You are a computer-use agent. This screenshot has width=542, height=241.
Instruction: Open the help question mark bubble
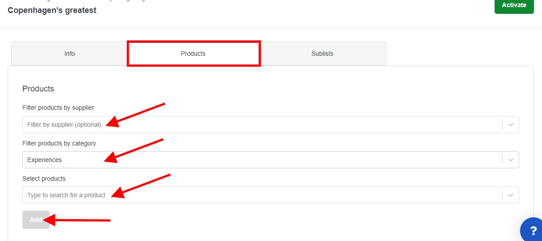pyautogui.click(x=532, y=230)
